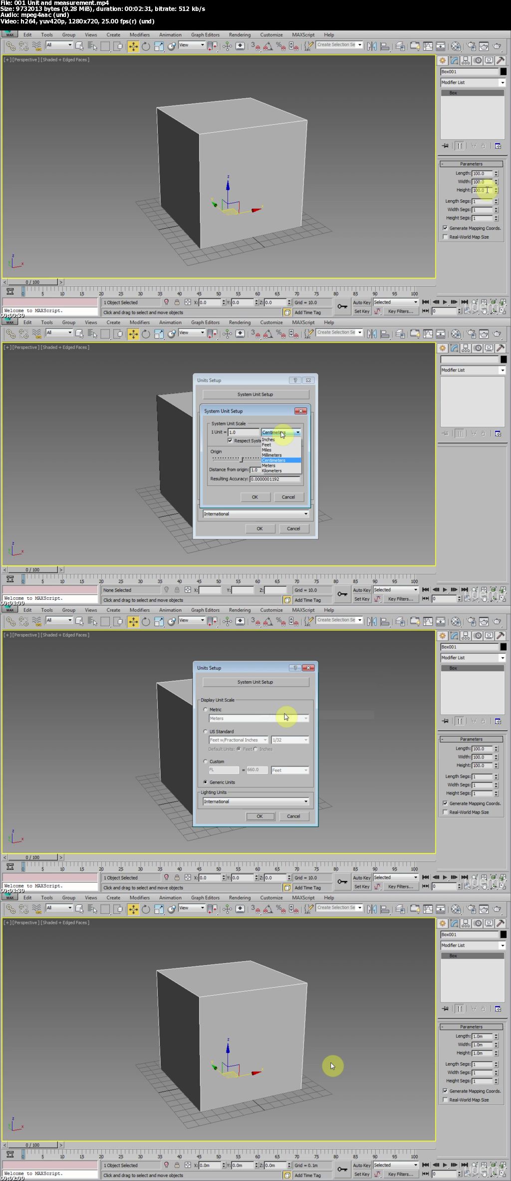Click Window/Crossing selection icon in 00:02:00 frame

[118, 909]
